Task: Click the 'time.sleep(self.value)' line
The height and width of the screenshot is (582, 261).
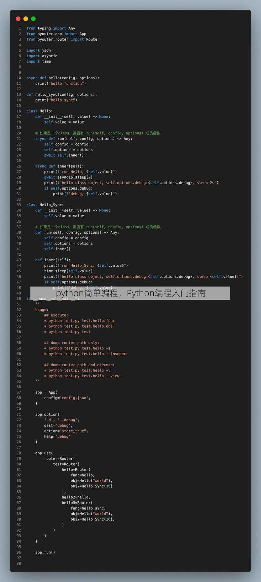Action: tap(68, 271)
